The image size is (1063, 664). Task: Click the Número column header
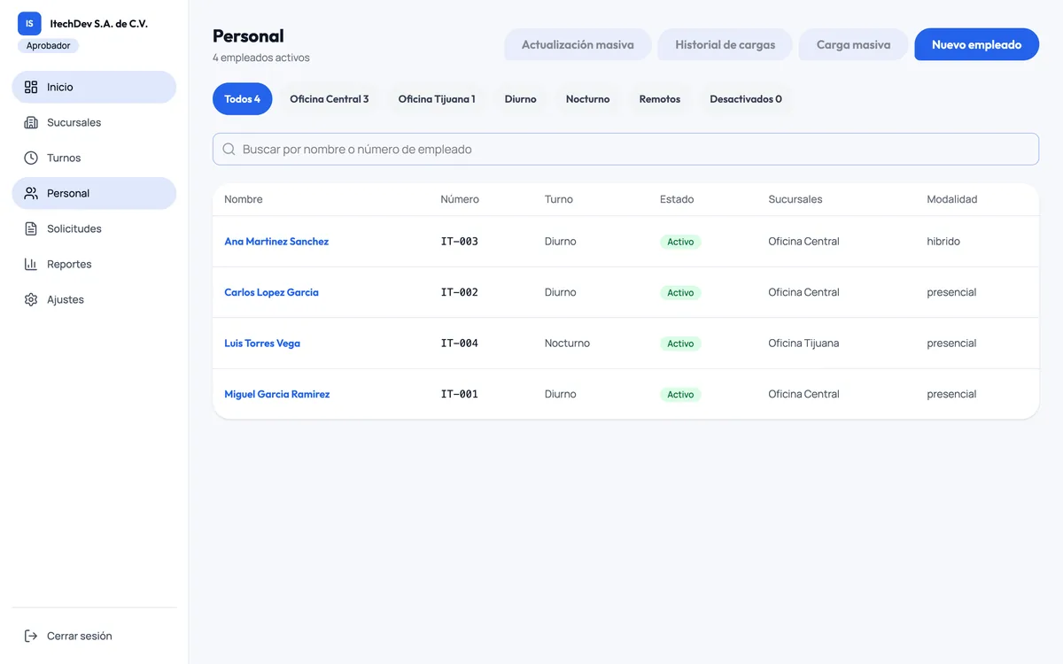click(x=460, y=199)
